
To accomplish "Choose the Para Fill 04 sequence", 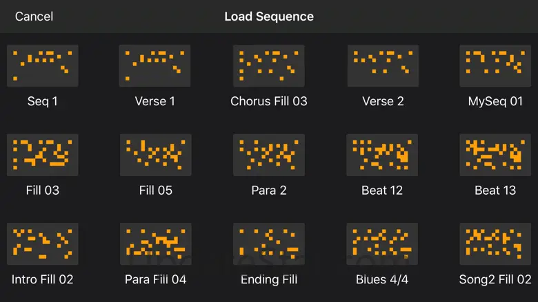I will [x=155, y=244].
